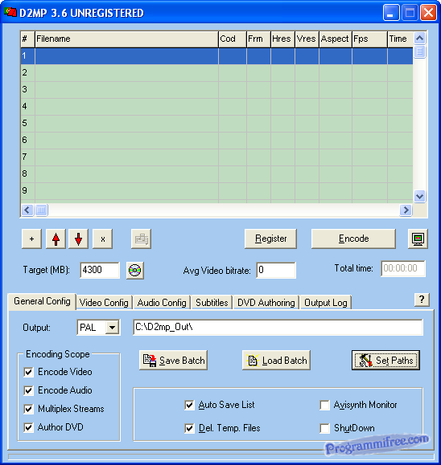Click the horizontal scrollbar thumb
Image resolution: width=441 pixels, height=465 pixels.
[41, 210]
